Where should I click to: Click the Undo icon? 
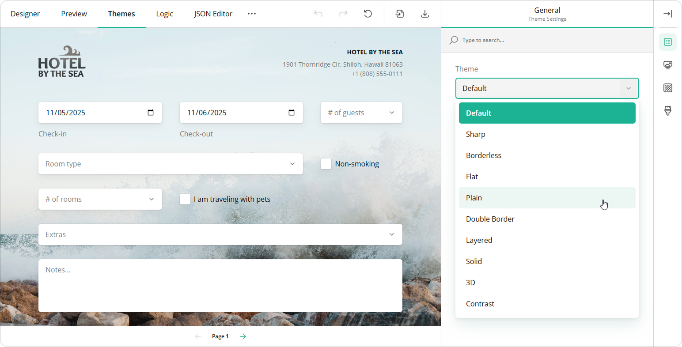318,14
